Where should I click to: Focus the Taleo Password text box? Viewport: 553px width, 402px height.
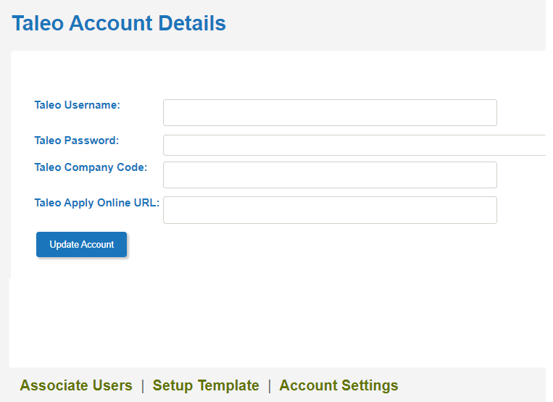point(354,145)
